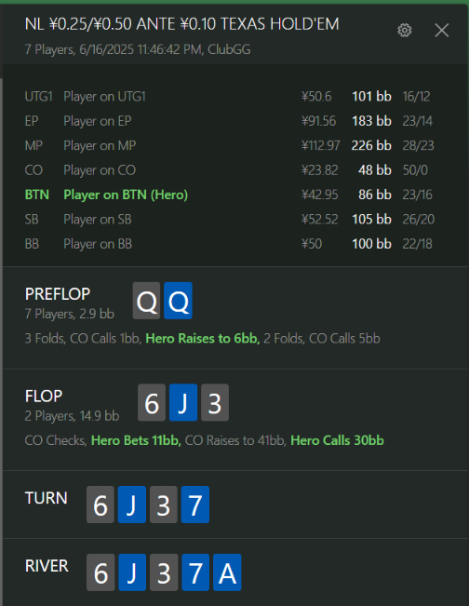
Task: Select the gray 3 card on flop
Action: click(x=215, y=402)
